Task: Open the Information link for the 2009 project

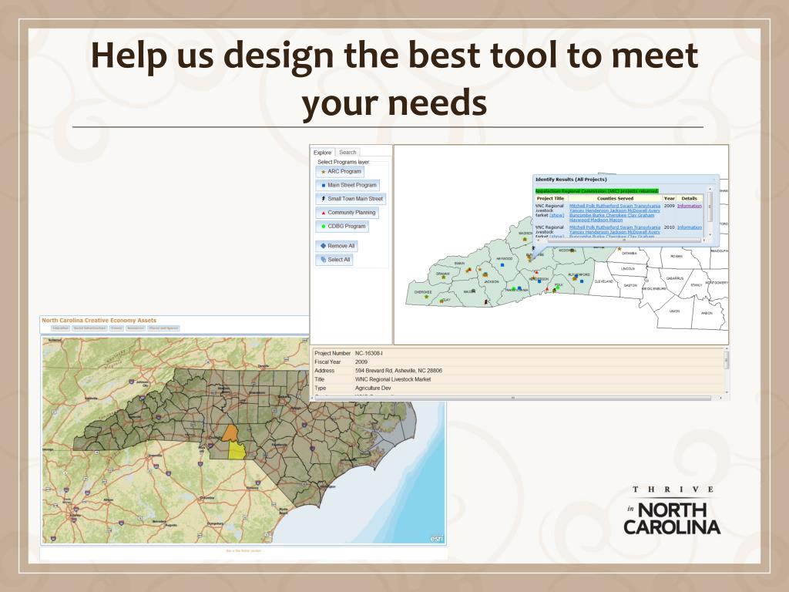Action: click(690, 206)
